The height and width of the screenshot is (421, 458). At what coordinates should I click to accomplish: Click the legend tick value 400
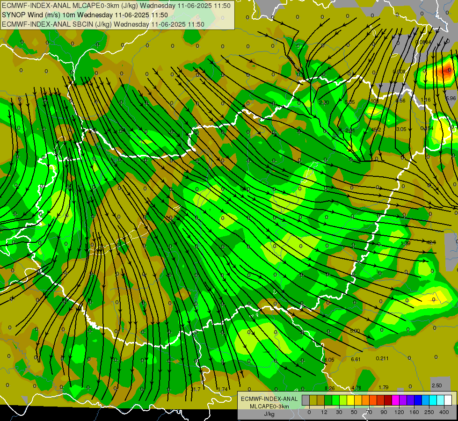tap(444, 412)
